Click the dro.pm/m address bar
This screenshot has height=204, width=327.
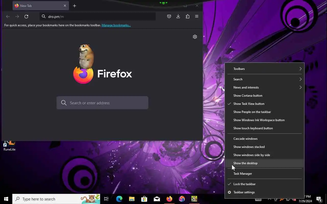(98, 17)
